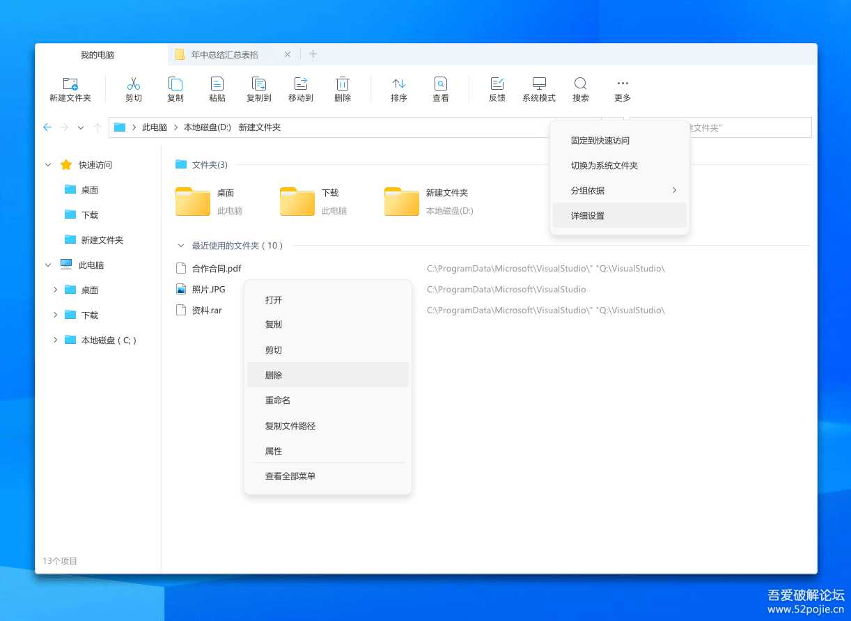
Task: Click the back navigation arrow
Action: (47, 127)
